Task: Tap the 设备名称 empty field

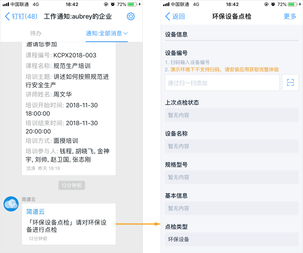Action: tap(232, 146)
